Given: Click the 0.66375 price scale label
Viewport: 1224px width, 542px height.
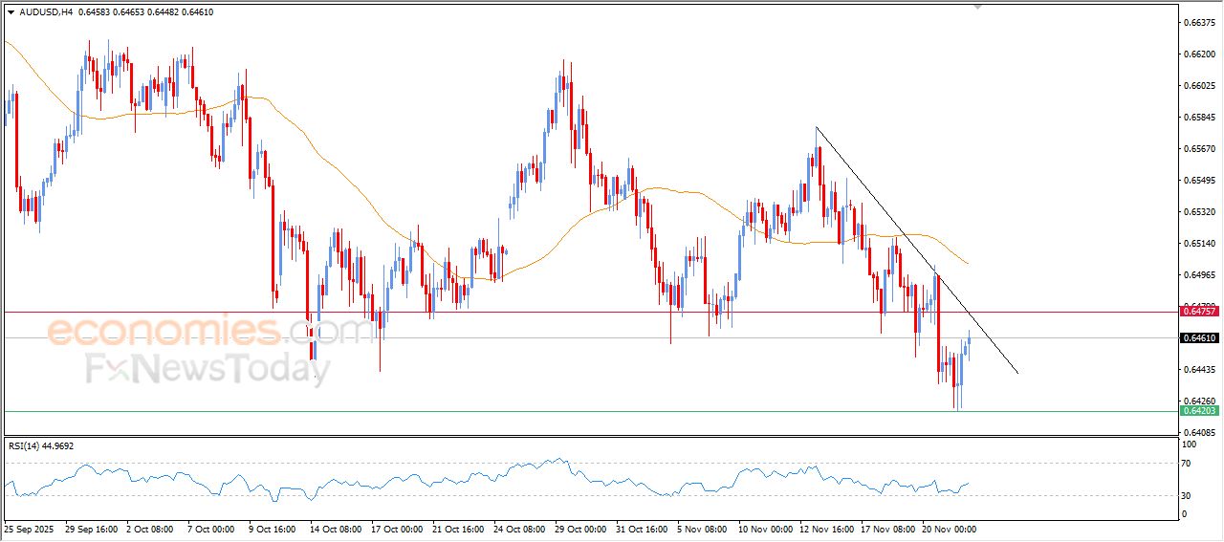Looking at the screenshot, I should (1198, 22).
